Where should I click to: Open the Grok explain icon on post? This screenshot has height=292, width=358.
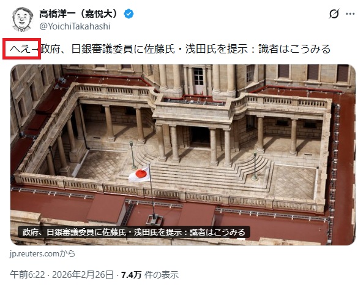[334, 14]
